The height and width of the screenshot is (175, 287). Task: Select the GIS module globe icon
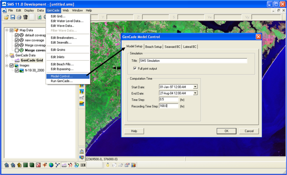[51, 165]
